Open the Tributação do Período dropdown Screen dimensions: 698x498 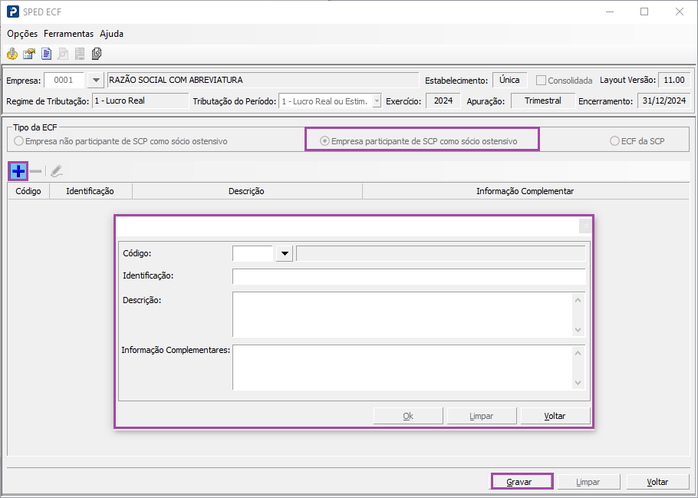pos(377,101)
